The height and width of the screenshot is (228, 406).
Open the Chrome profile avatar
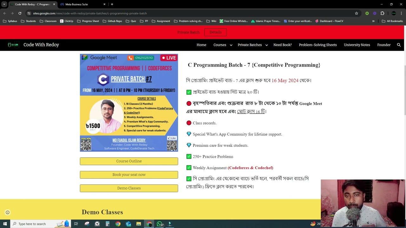[394, 13]
